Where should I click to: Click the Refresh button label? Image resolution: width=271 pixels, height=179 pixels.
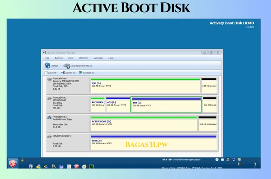[x=55, y=66]
